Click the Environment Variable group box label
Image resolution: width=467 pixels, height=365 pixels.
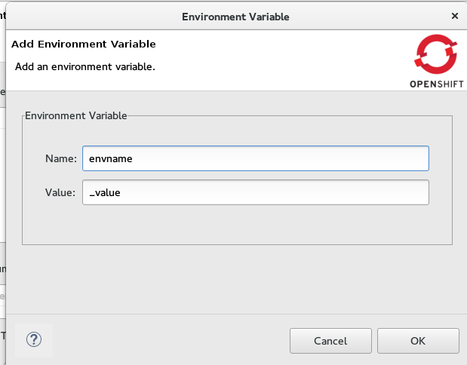(76, 115)
